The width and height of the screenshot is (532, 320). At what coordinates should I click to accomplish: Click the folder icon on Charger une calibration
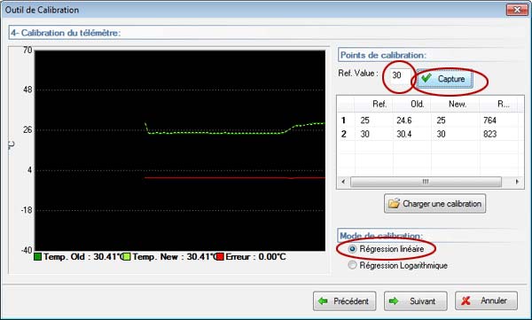coord(395,204)
